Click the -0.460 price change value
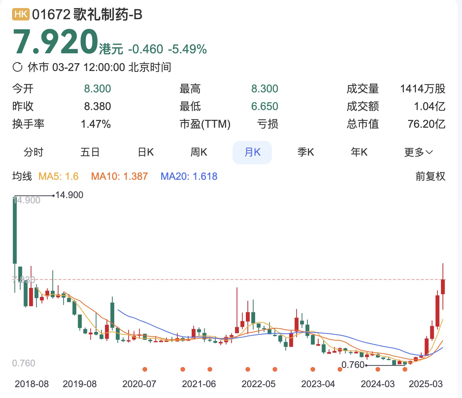 (145, 49)
